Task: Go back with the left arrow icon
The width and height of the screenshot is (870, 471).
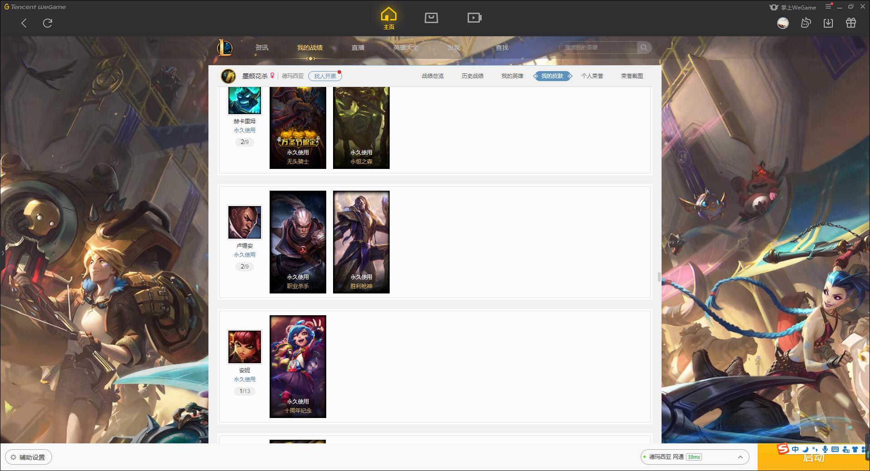Action: (x=24, y=23)
